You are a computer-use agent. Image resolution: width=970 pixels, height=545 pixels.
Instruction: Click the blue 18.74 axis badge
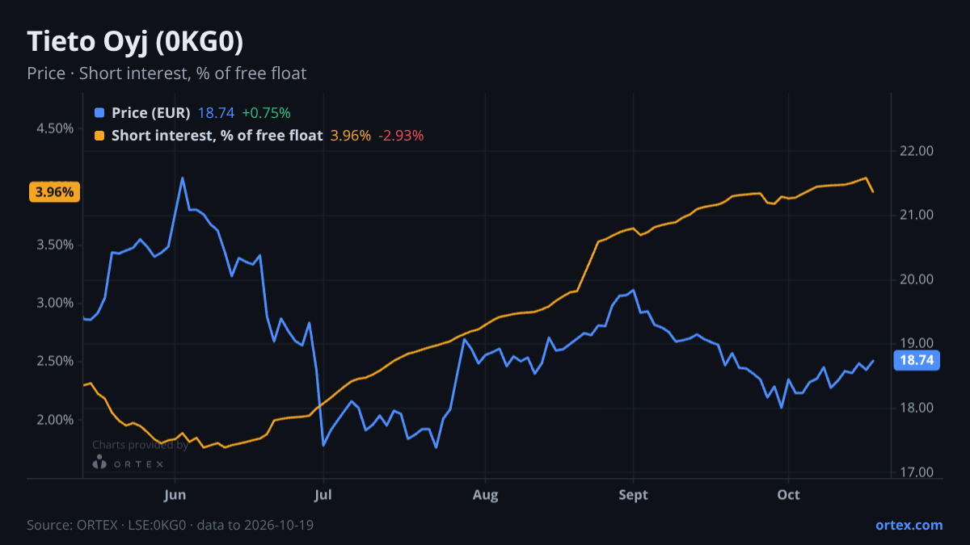click(x=917, y=361)
